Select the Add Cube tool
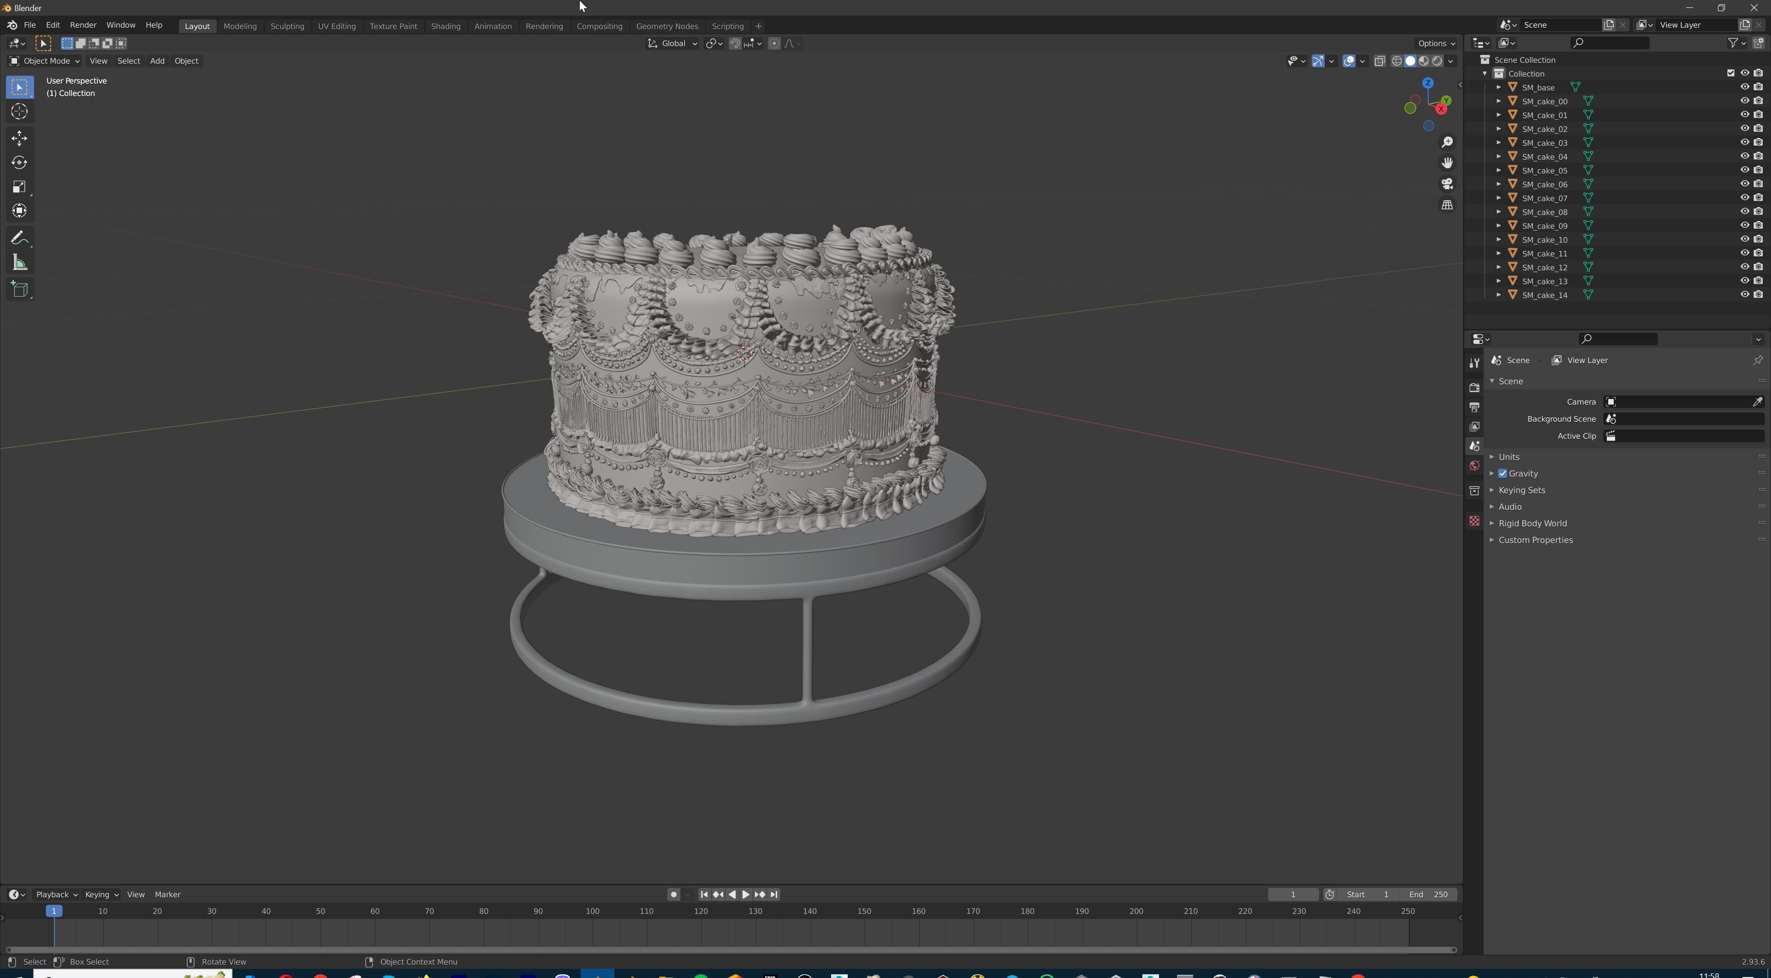This screenshot has height=978, width=1771. click(x=19, y=289)
